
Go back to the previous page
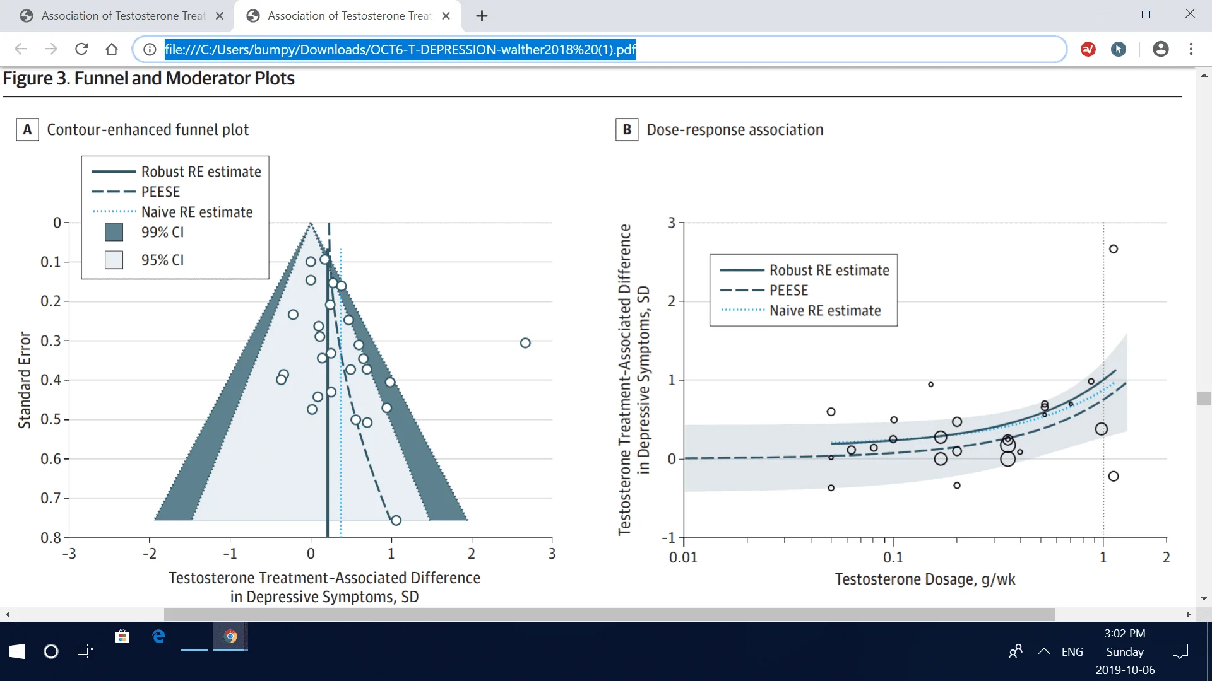coord(21,49)
